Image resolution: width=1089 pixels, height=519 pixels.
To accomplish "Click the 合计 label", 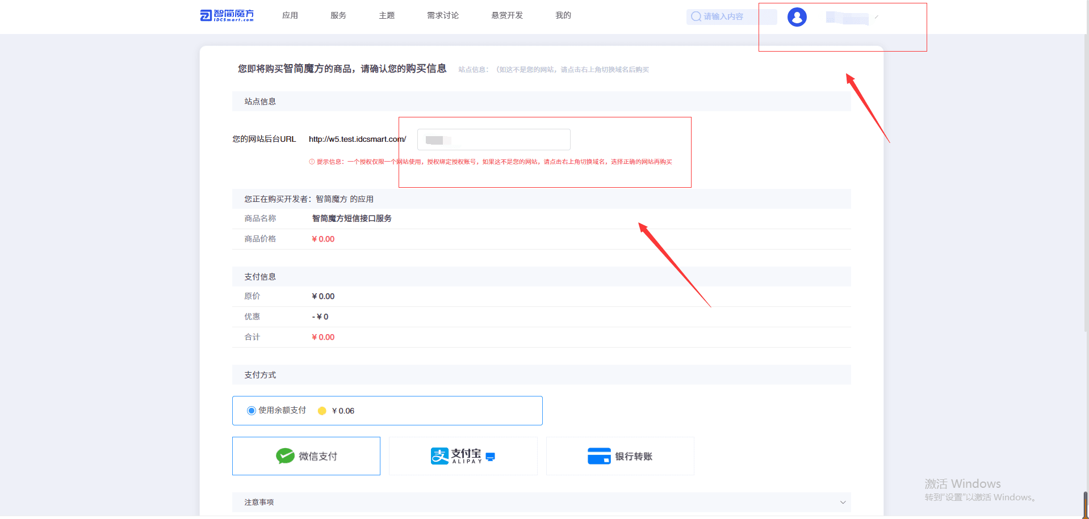I will coord(252,337).
